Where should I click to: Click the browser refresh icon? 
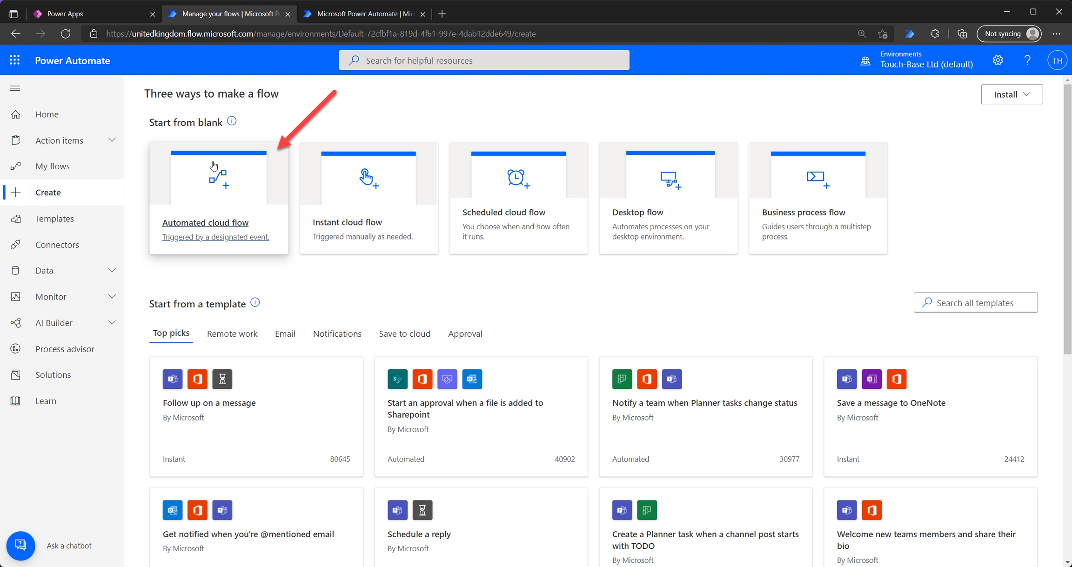[x=66, y=33]
